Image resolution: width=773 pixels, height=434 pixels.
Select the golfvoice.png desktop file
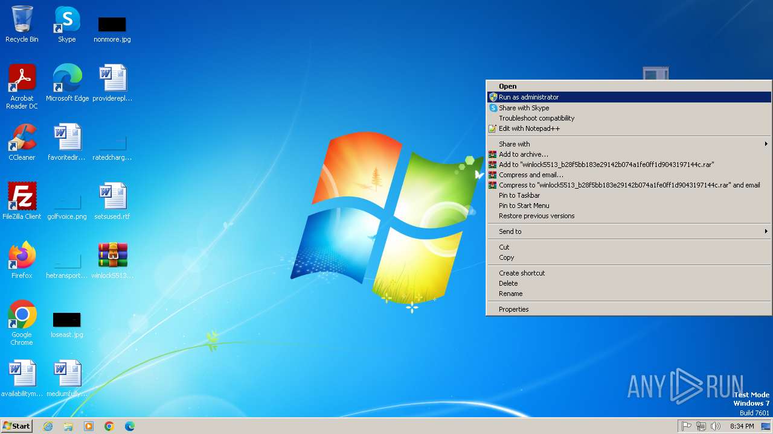(x=67, y=207)
